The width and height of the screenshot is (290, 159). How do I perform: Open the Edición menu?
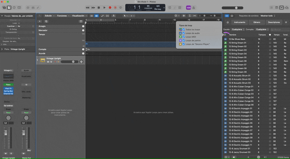[50, 16]
